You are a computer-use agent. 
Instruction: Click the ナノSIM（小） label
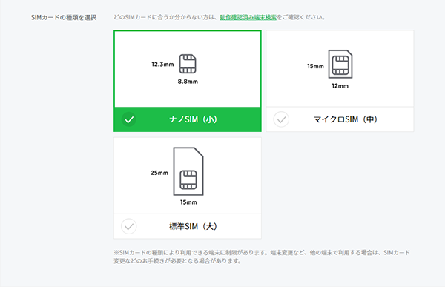(193, 119)
